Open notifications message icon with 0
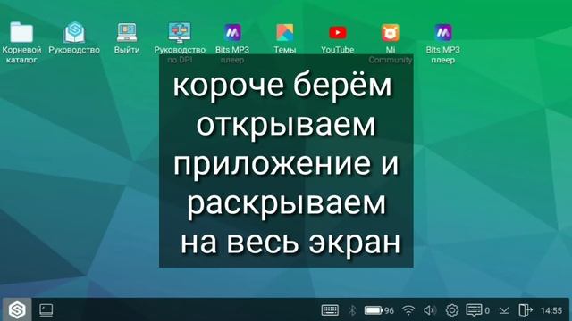The width and height of the screenshot is (572, 321). 477,310
